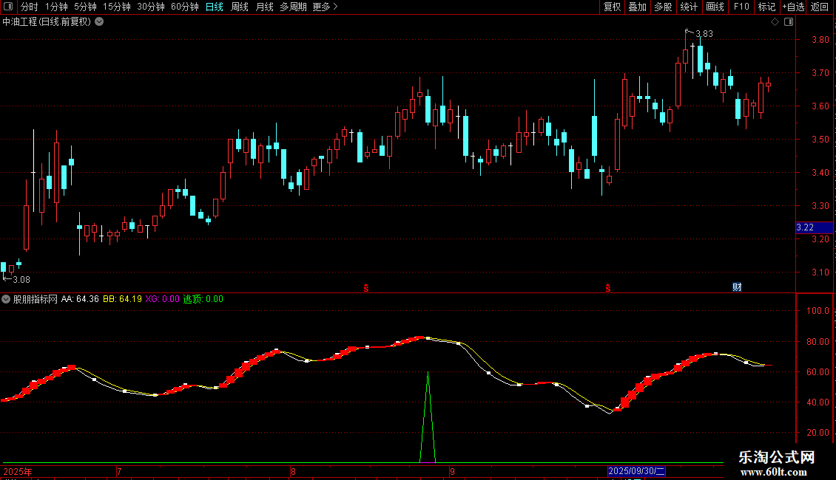Click the 3.22 price axis marker
Viewport: 836px width, 480px height.
click(814, 227)
